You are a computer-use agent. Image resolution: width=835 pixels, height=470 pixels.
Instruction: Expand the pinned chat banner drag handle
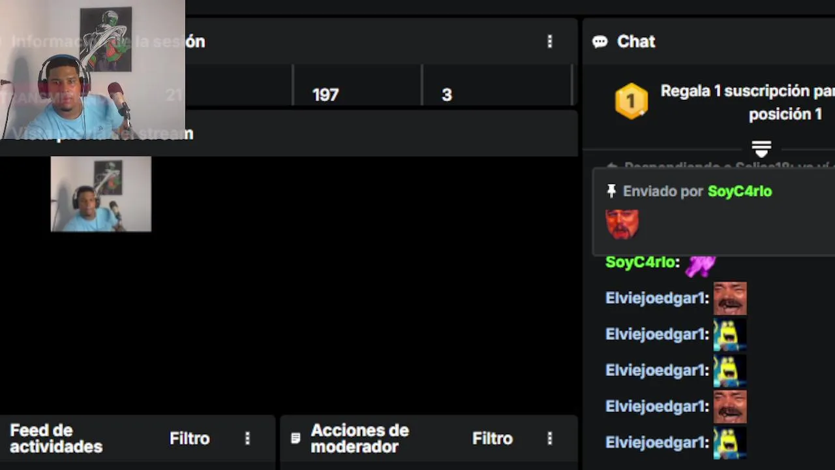[761, 148]
